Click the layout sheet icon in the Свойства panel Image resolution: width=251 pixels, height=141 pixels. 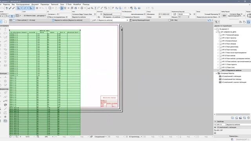[x=215, y=125]
